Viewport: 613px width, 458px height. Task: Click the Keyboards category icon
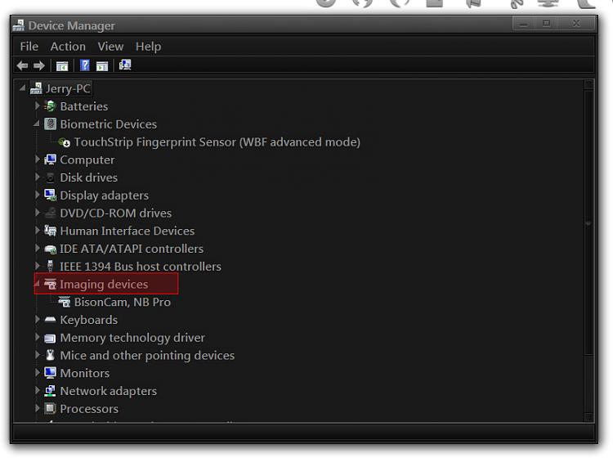pos(50,320)
